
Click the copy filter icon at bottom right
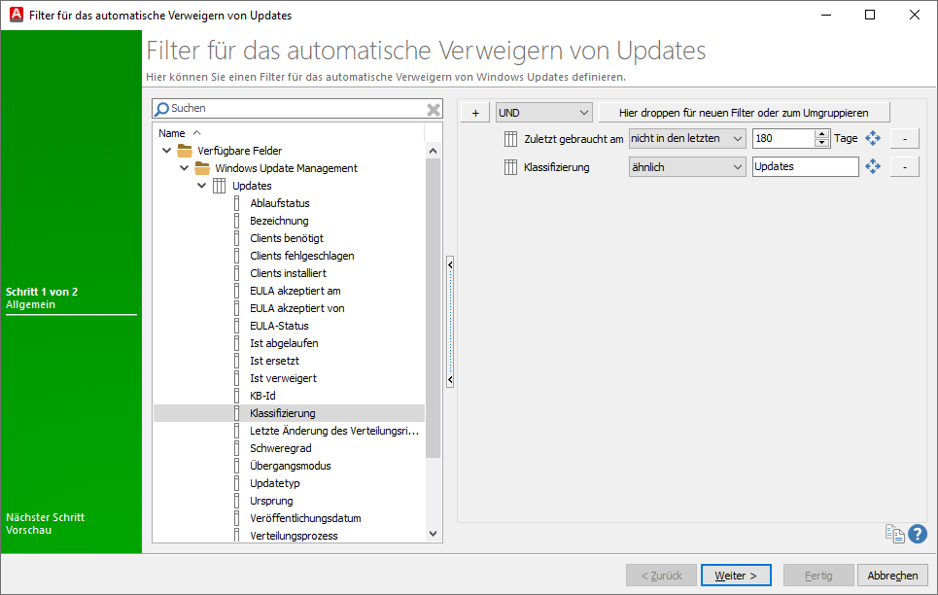point(893,534)
